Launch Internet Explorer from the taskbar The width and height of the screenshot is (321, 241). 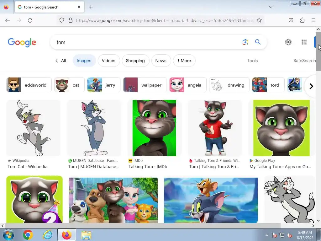coord(48,235)
